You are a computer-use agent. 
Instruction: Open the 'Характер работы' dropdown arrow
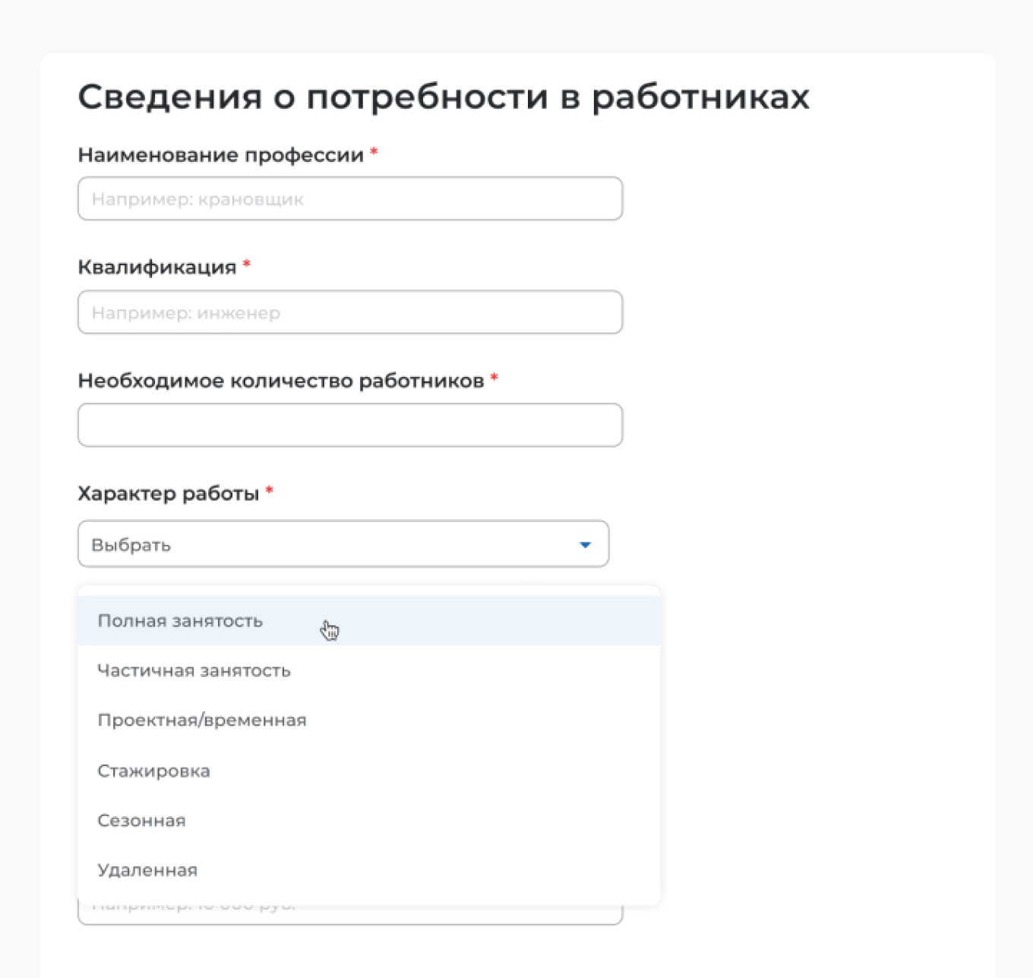pyautogui.click(x=584, y=544)
